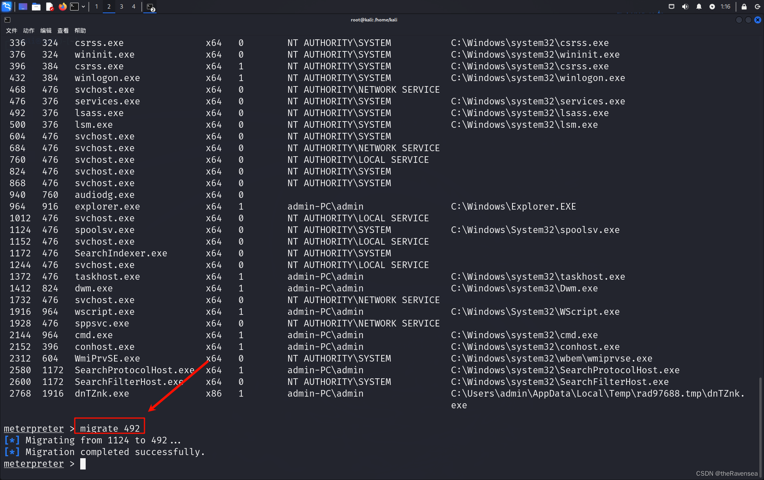Click 'taskhost.exe' in the process name column
The width and height of the screenshot is (764, 480).
click(107, 277)
